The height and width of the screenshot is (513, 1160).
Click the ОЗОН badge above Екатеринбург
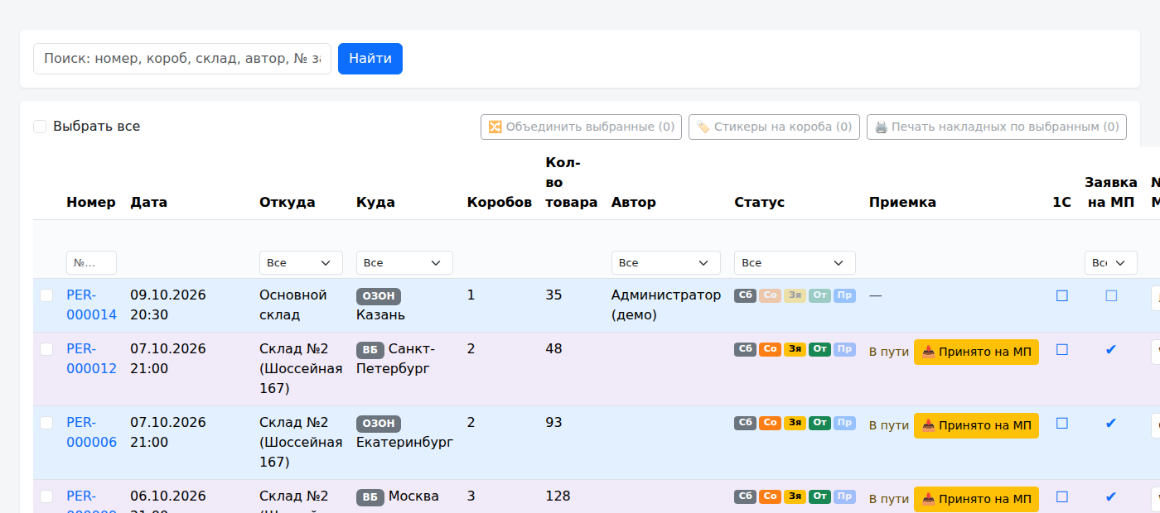click(379, 424)
